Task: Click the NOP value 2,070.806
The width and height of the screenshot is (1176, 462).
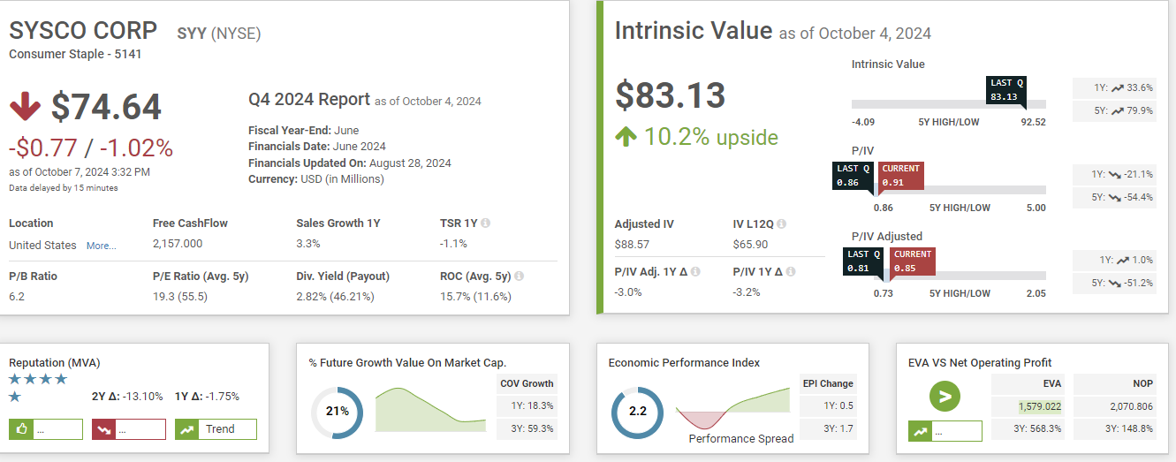Action: (1132, 406)
